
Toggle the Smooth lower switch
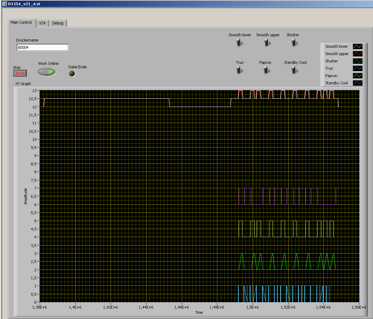point(239,42)
